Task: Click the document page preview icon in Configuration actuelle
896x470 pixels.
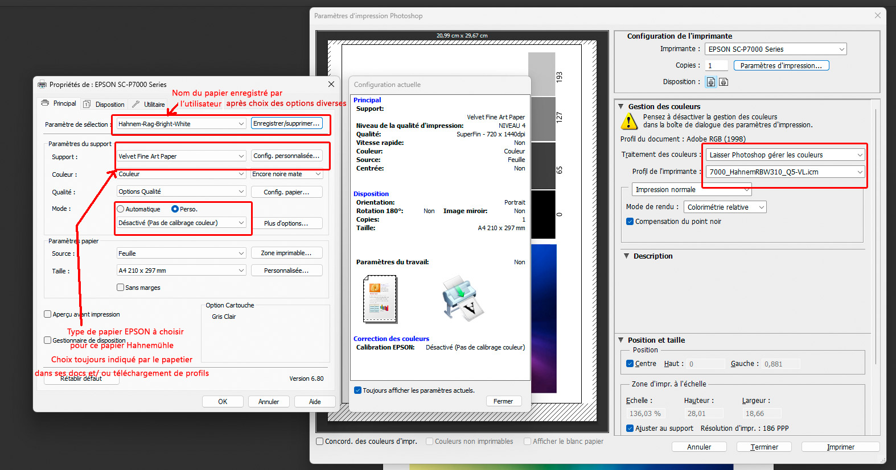Action: click(x=380, y=299)
